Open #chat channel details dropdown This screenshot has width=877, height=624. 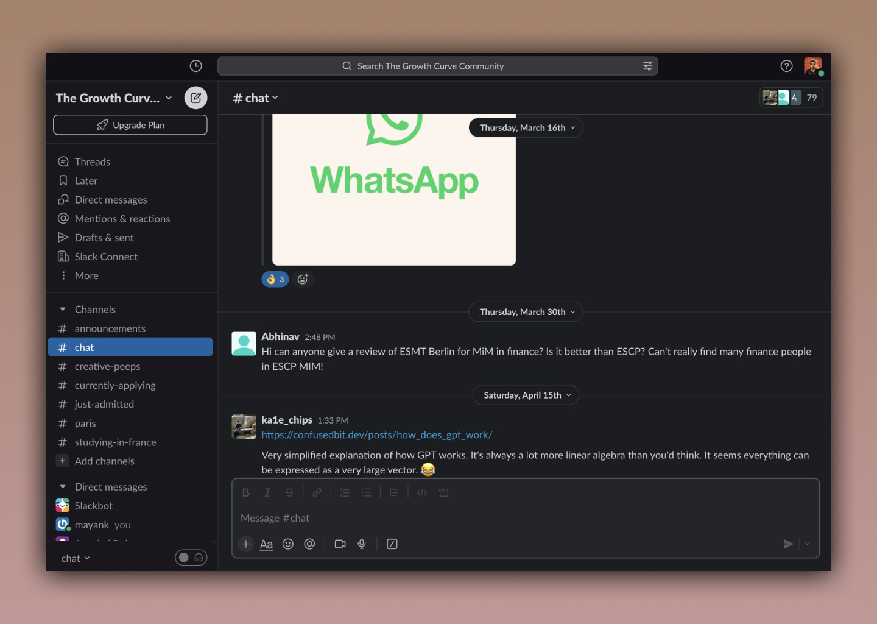coord(256,98)
